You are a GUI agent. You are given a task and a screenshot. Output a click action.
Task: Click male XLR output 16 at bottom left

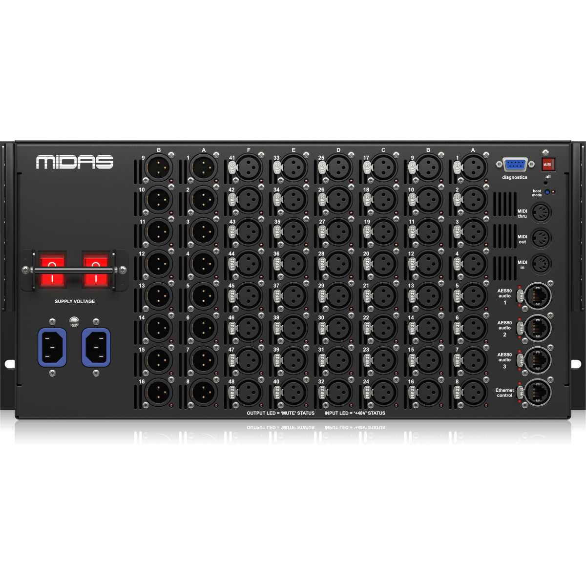click(159, 392)
